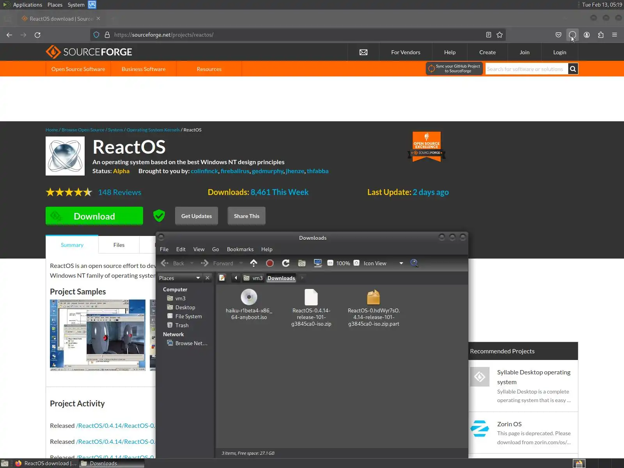Open Firefox account menu
The height and width of the screenshot is (468, 624).
[587, 35]
